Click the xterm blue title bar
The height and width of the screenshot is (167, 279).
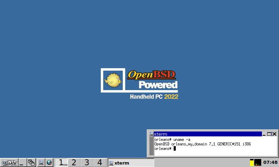pos(208,134)
